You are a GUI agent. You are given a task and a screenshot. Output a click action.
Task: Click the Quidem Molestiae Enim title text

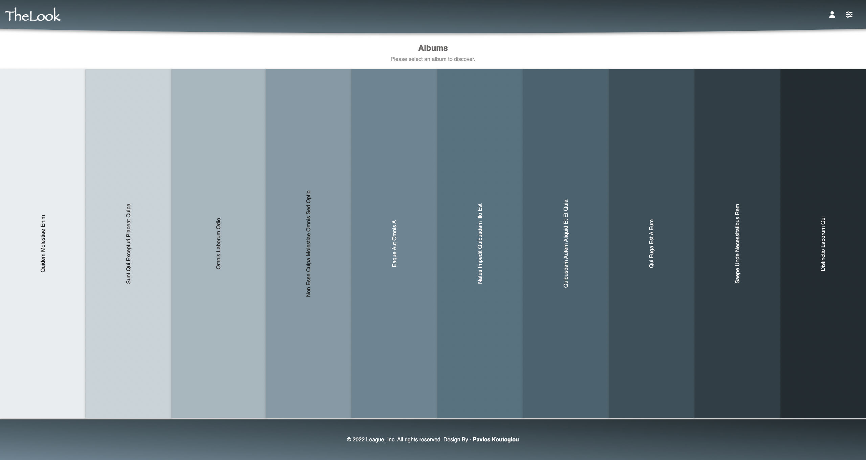43,244
